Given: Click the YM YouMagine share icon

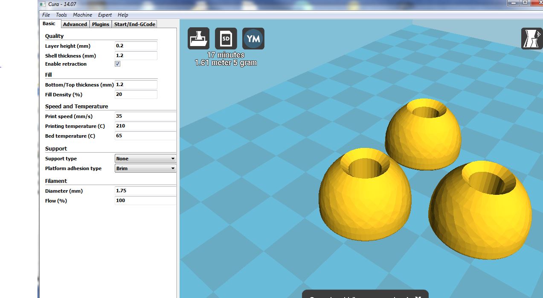Looking at the screenshot, I should pos(253,38).
